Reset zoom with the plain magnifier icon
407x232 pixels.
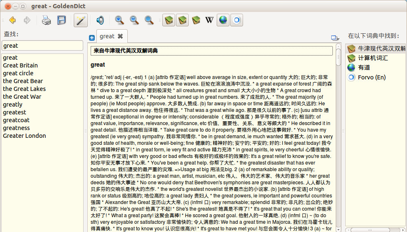tap(149, 20)
